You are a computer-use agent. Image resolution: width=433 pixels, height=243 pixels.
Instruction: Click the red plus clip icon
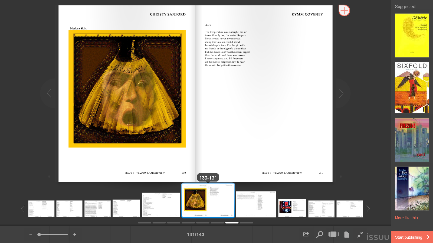[x=344, y=11]
